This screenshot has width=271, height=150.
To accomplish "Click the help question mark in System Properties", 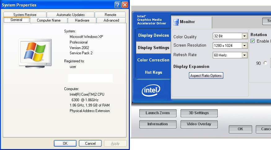I will 118,5.
